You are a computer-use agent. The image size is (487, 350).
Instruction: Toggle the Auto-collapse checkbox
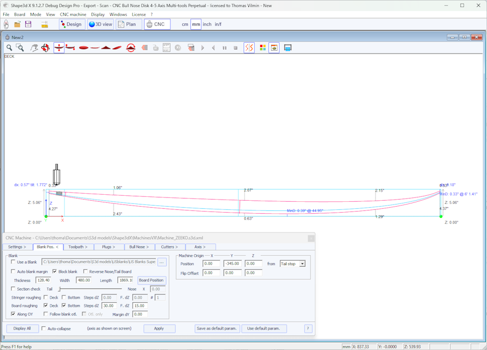(44, 328)
